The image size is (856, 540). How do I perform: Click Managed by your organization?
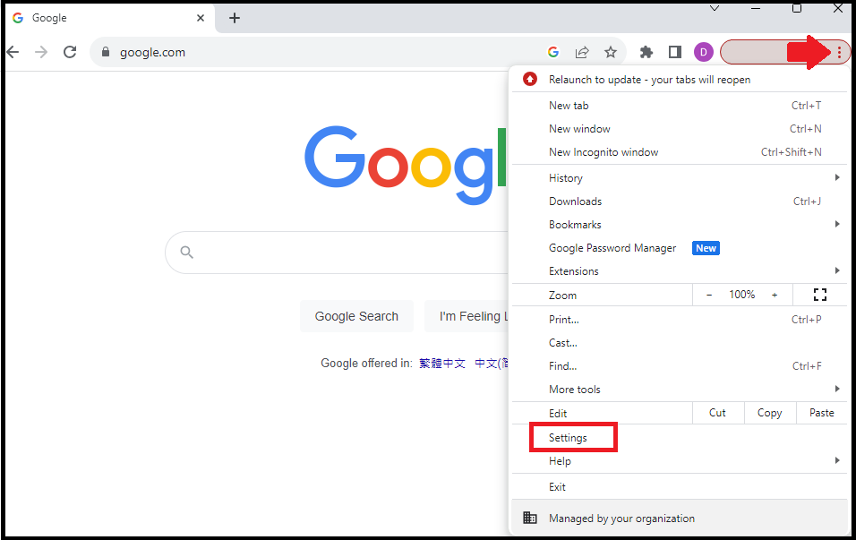(680, 518)
